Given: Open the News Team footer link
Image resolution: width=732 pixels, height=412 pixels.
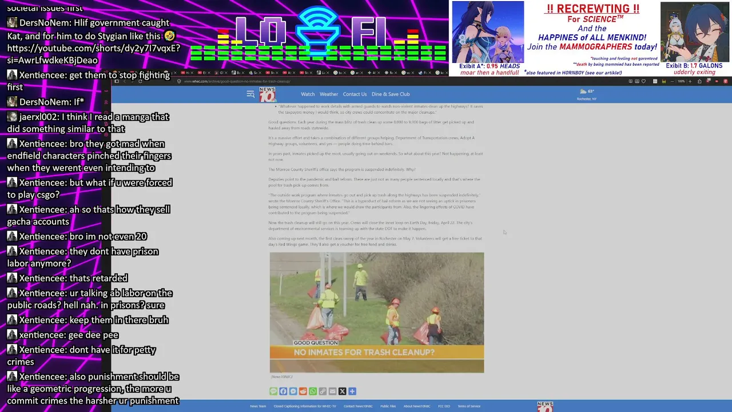Looking at the screenshot, I should tap(258, 406).
